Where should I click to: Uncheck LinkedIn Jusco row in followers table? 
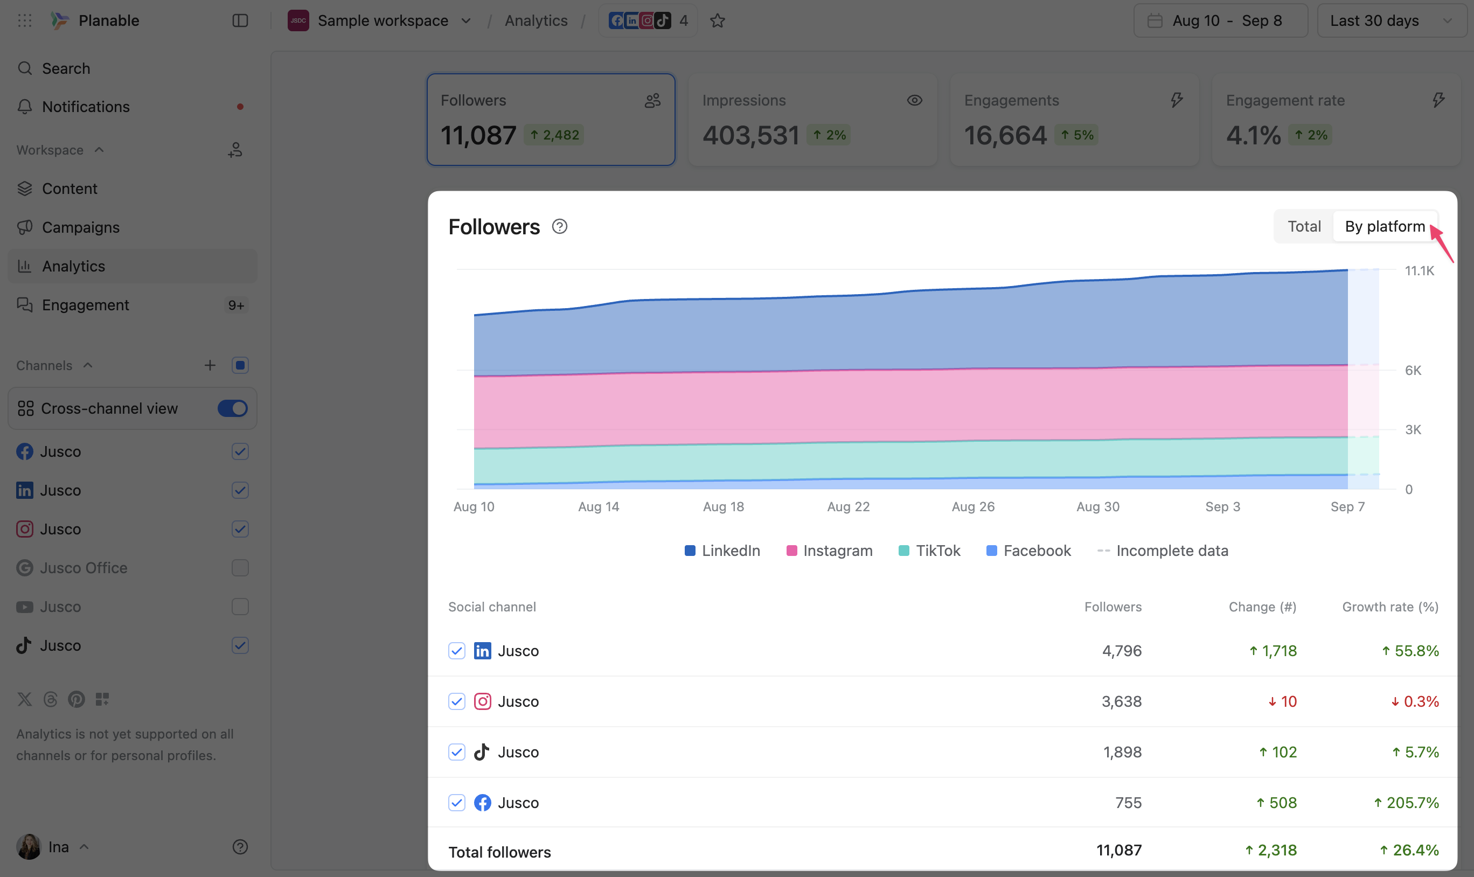[456, 651]
